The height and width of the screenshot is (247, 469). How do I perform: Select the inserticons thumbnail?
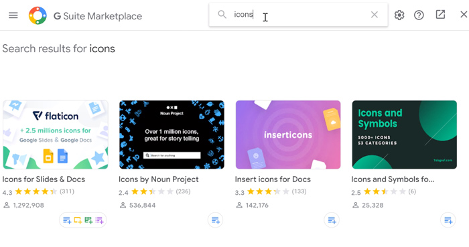click(288, 135)
